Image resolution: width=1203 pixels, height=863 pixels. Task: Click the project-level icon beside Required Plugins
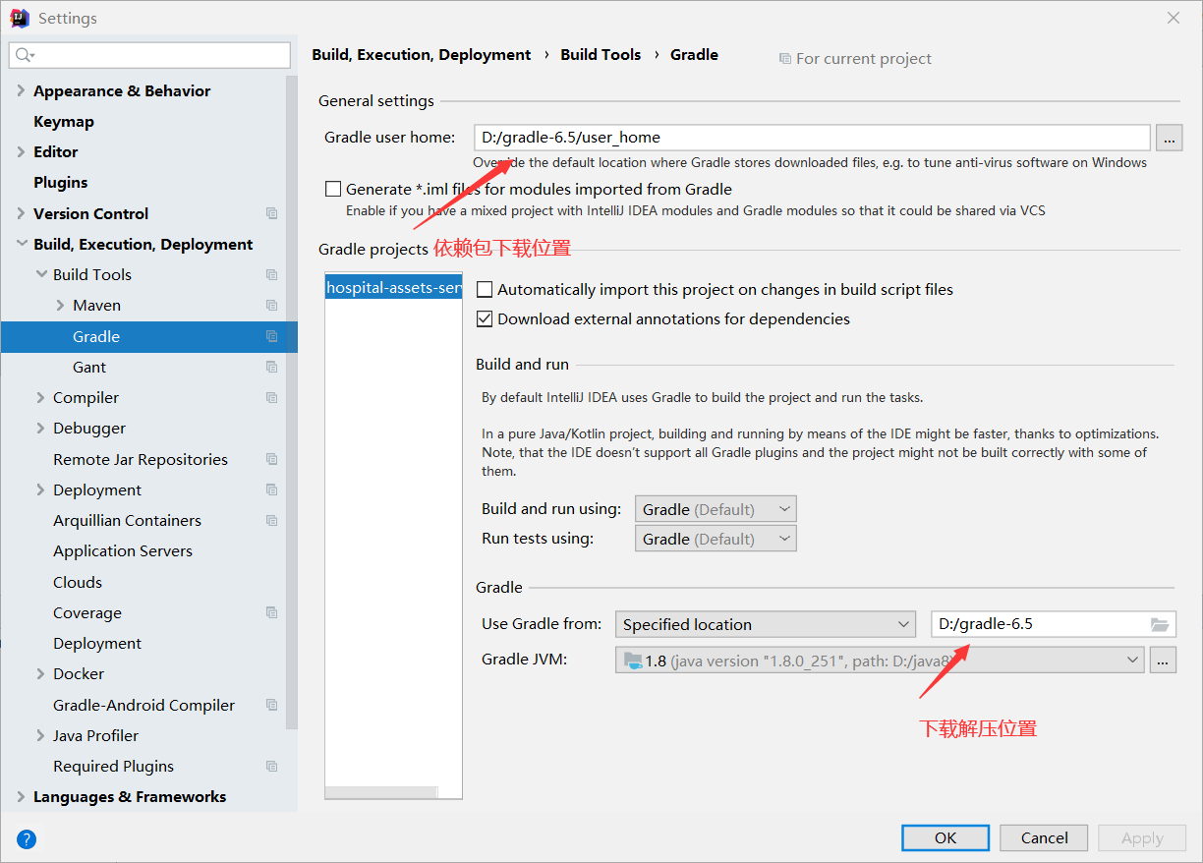[x=271, y=766]
